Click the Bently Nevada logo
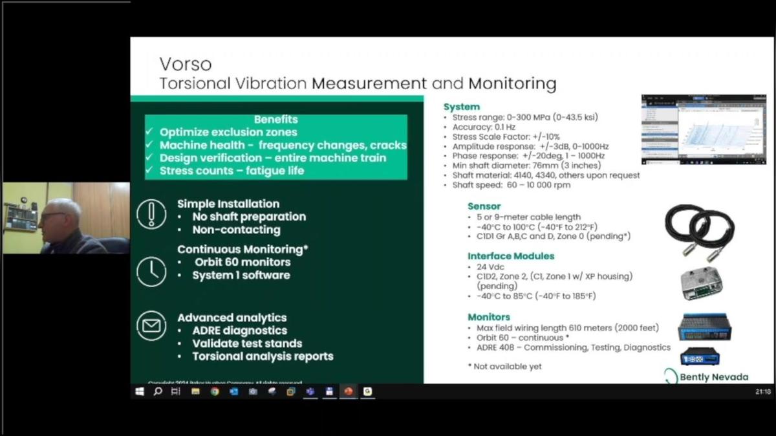Viewport: 776px width, 436px height. click(x=706, y=376)
